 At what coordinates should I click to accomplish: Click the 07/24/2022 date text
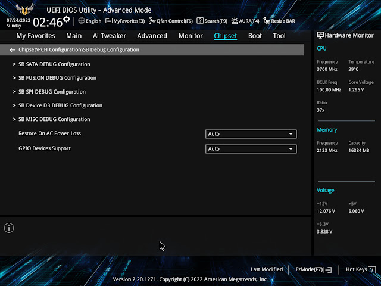pos(18,20)
